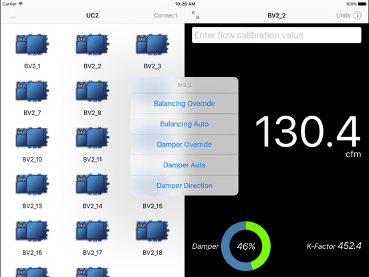The width and height of the screenshot is (369, 277).
Task: Tap the BV2_17 controller icon
Action: (92, 231)
